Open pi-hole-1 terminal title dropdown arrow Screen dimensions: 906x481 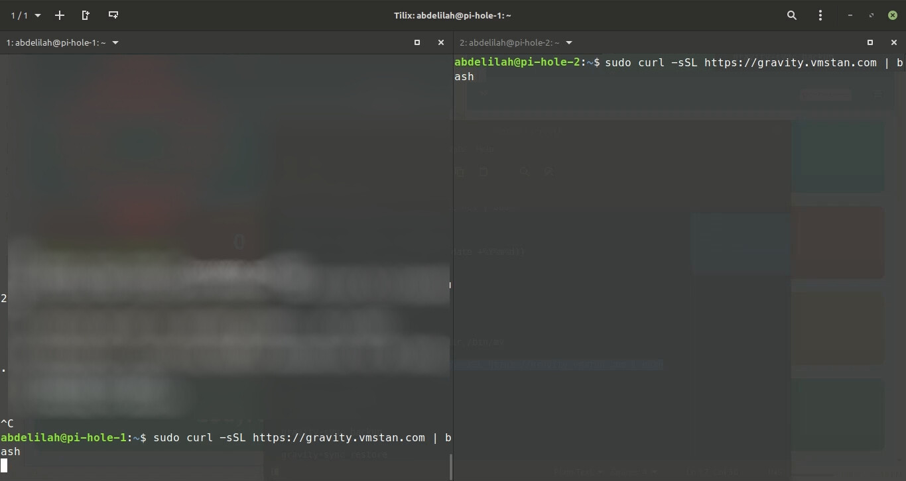click(115, 42)
